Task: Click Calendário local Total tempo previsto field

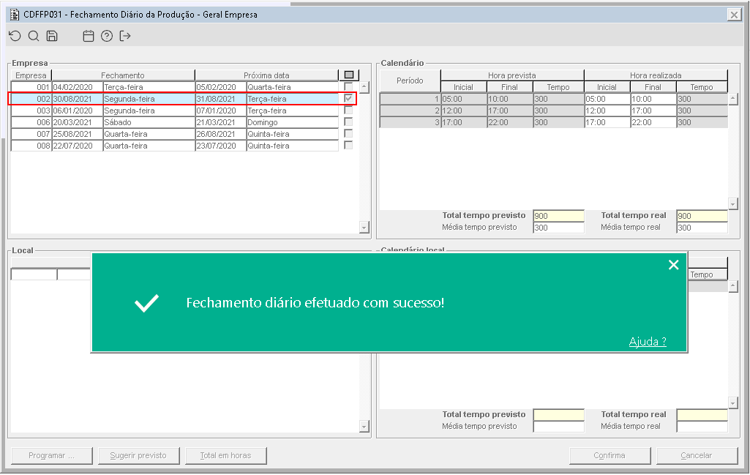Action: coord(559,415)
